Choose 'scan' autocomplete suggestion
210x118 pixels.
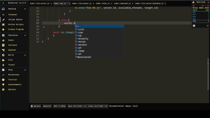click(x=99, y=32)
